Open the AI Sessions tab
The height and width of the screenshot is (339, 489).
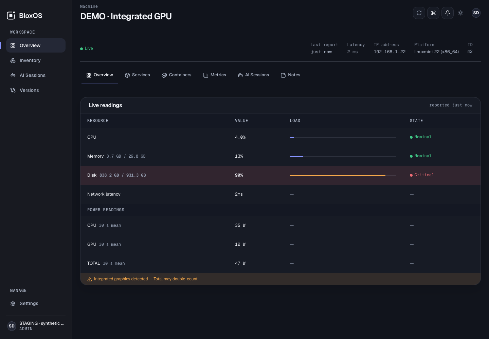point(254,75)
